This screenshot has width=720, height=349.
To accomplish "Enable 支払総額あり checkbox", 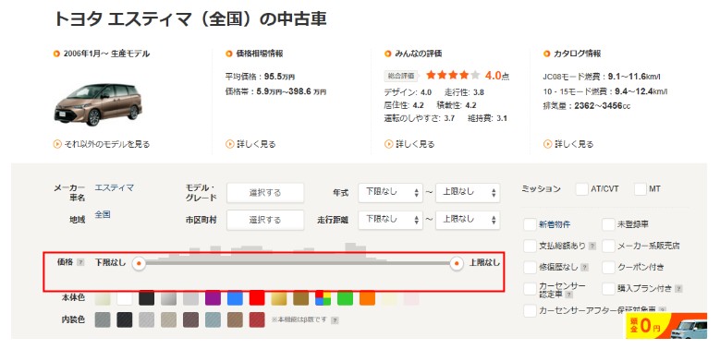I will [x=530, y=246].
